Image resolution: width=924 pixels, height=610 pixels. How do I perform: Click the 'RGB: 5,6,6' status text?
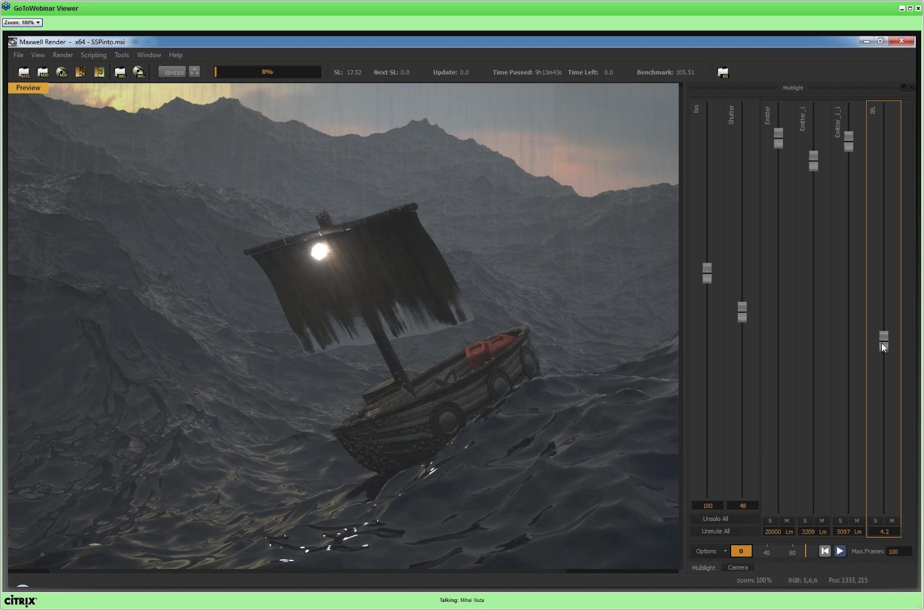[803, 580]
